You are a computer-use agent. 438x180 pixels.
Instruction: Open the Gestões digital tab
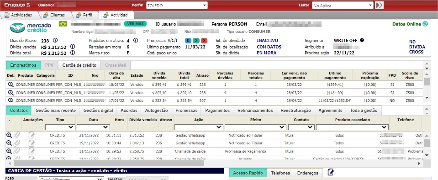pyautogui.click(x=98, y=111)
